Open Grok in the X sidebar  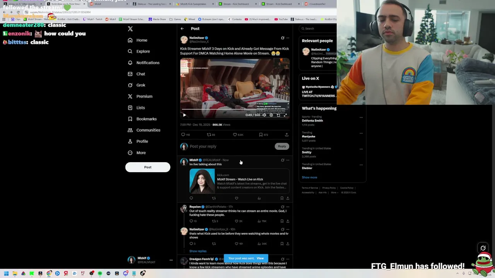tap(136, 85)
